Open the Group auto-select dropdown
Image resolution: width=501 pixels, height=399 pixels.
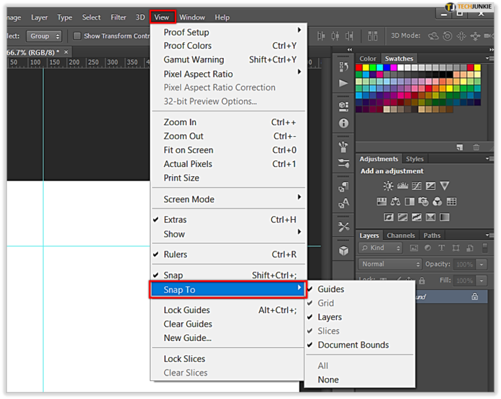pos(44,36)
